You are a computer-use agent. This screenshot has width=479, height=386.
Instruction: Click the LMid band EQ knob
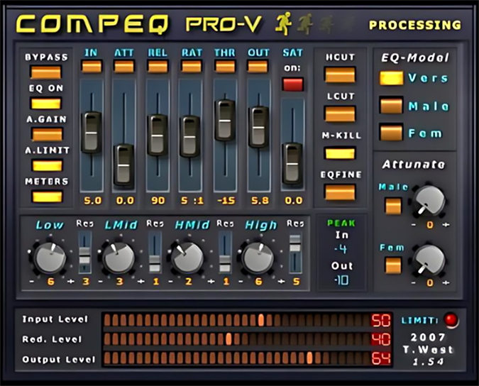tap(119, 258)
